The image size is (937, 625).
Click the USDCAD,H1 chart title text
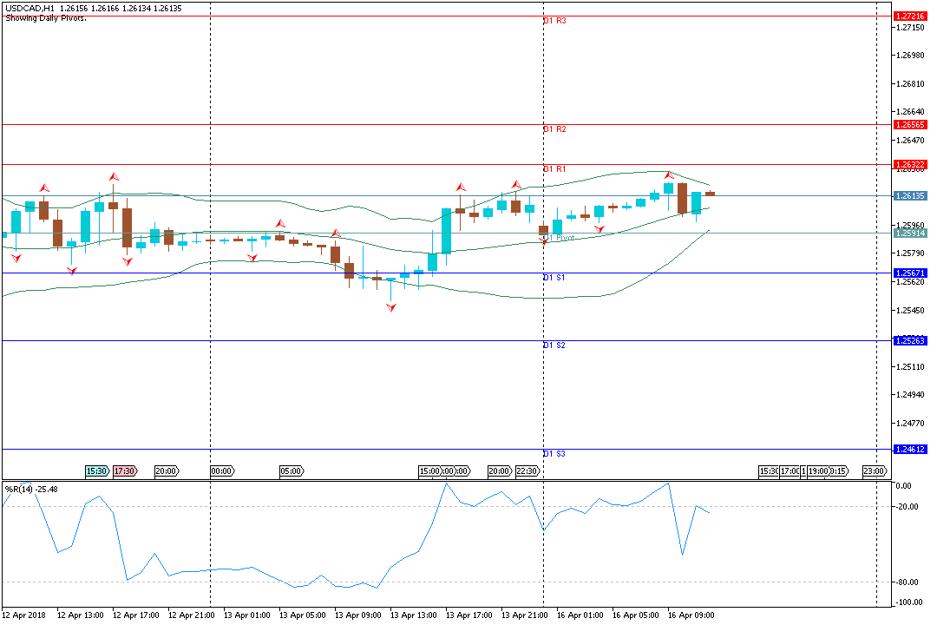click(30, 7)
